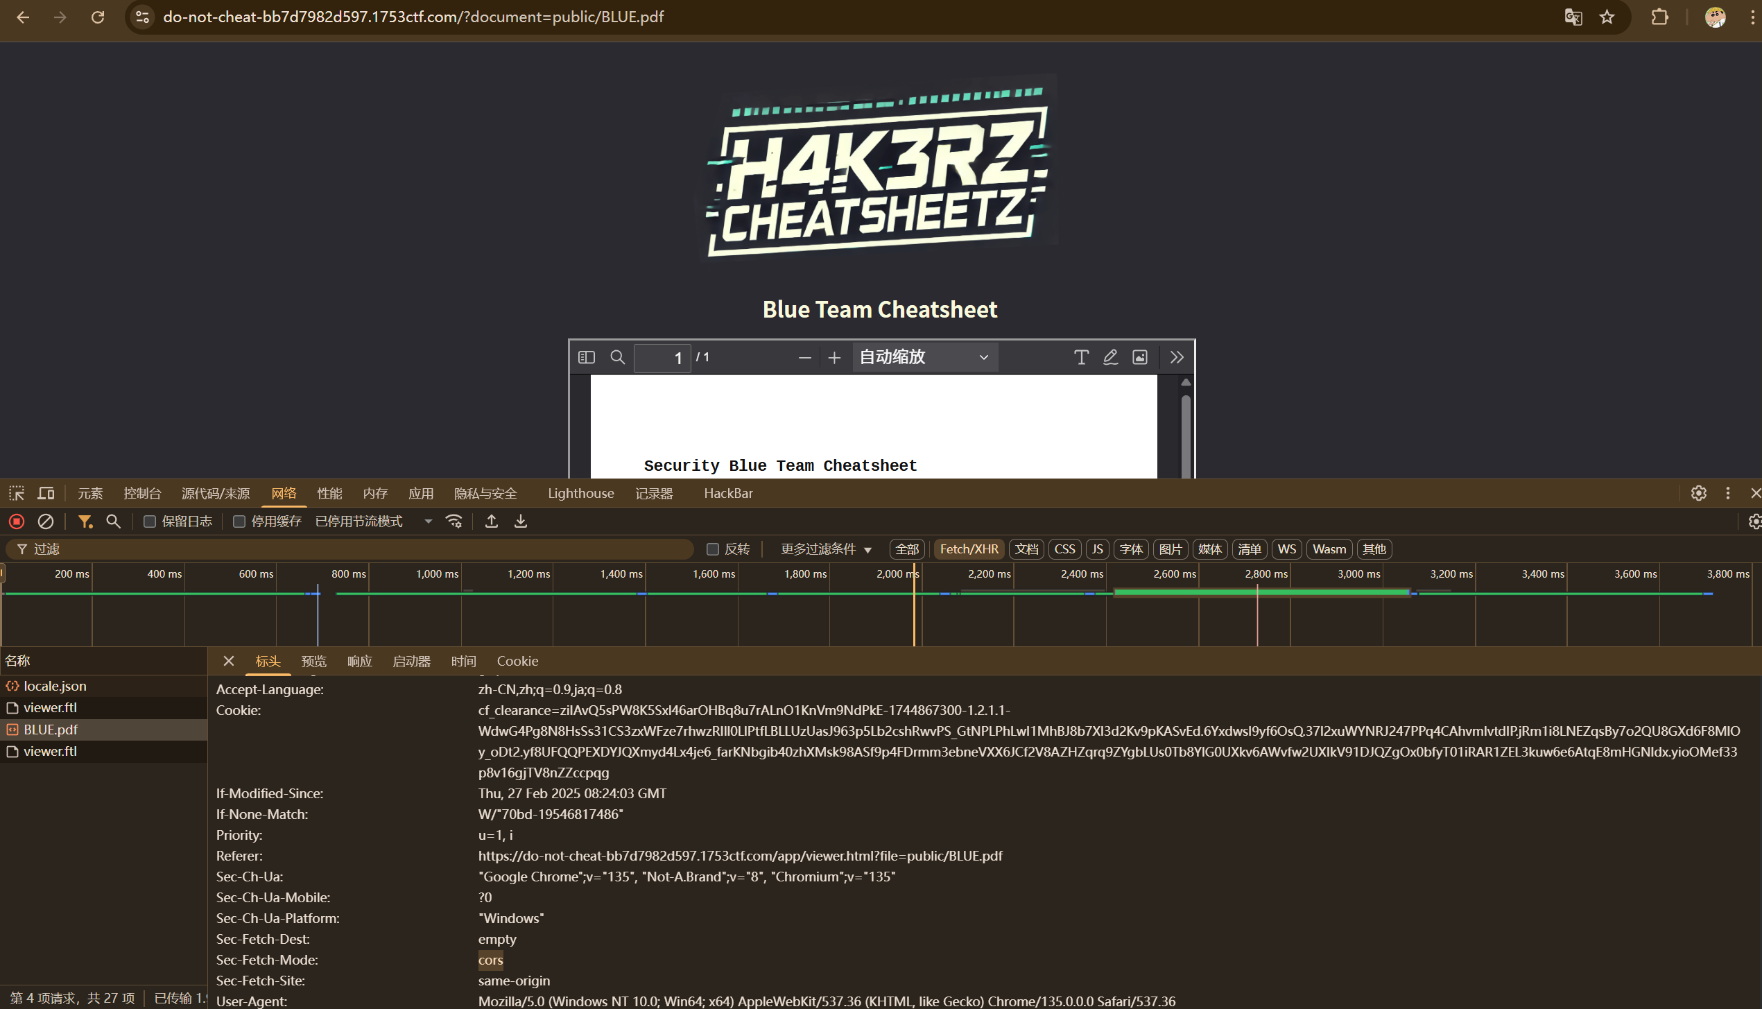The height and width of the screenshot is (1009, 1762).
Task: Toggle the network filter funnel
Action: coord(85,521)
